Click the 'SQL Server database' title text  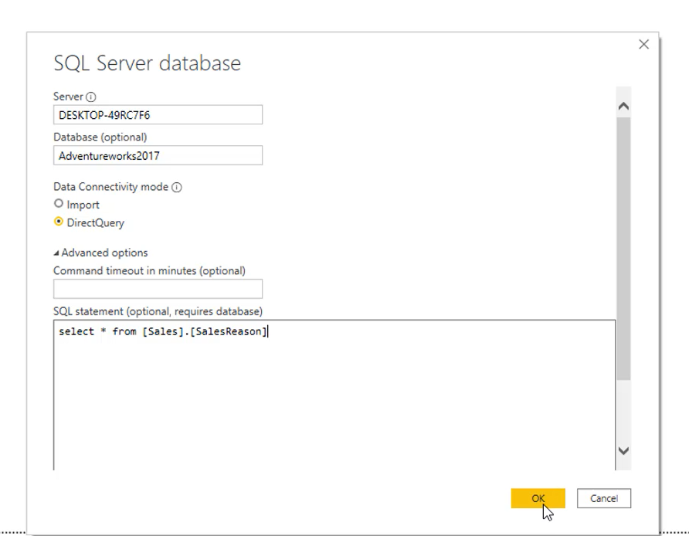[x=148, y=63]
